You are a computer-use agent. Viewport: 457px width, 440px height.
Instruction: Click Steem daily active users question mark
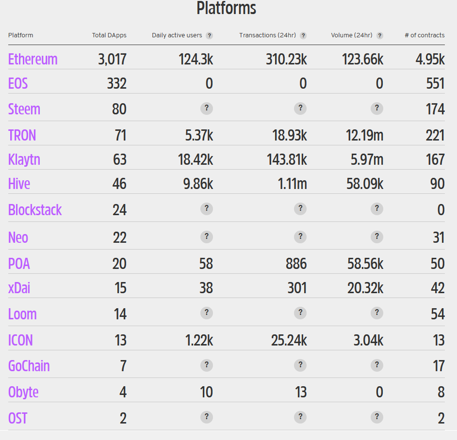click(x=207, y=108)
